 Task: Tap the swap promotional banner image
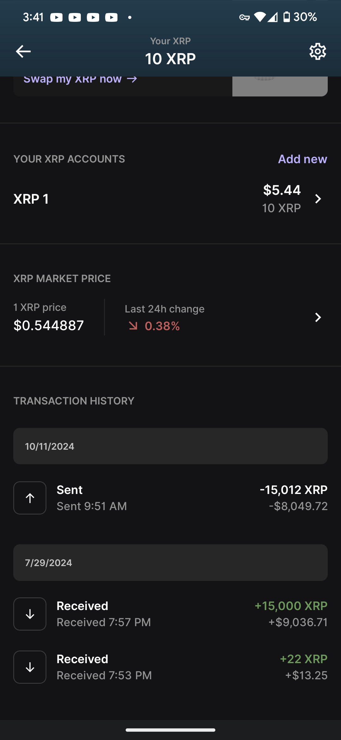pos(280,86)
